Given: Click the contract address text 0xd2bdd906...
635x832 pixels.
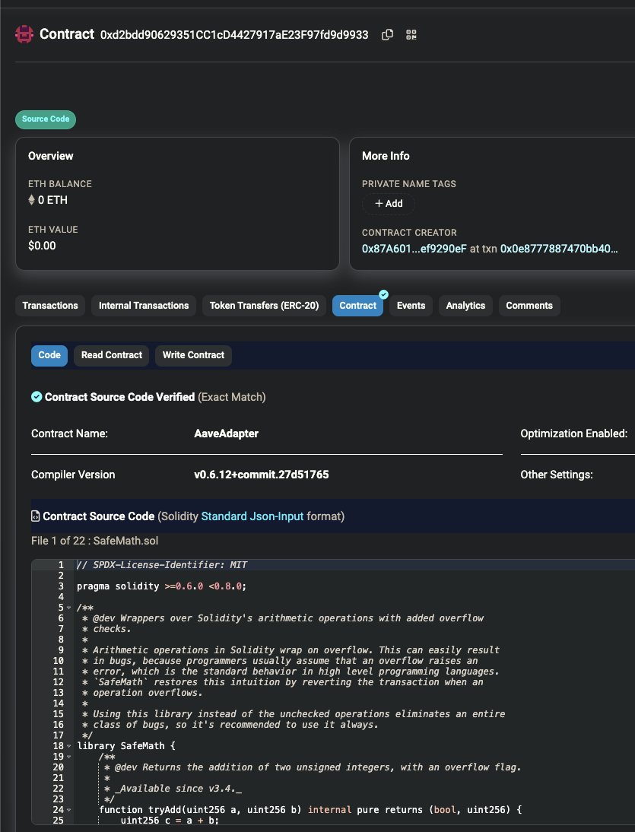Looking at the screenshot, I should click(234, 35).
